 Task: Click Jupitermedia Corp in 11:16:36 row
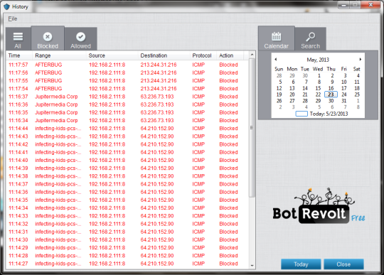pyautogui.click(x=56, y=104)
